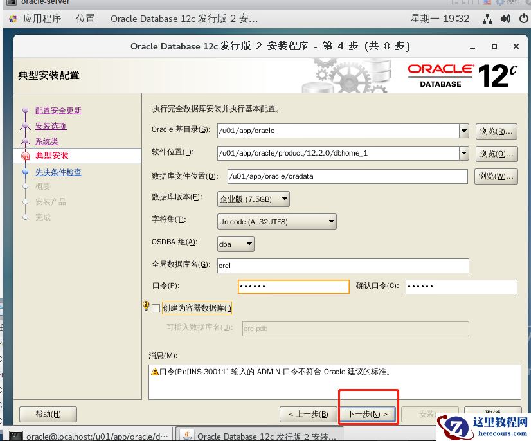Switch to the oracle@localhost terminal taskbar item
Image resolution: width=531 pixels, height=441 pixels.
[89, 436]
